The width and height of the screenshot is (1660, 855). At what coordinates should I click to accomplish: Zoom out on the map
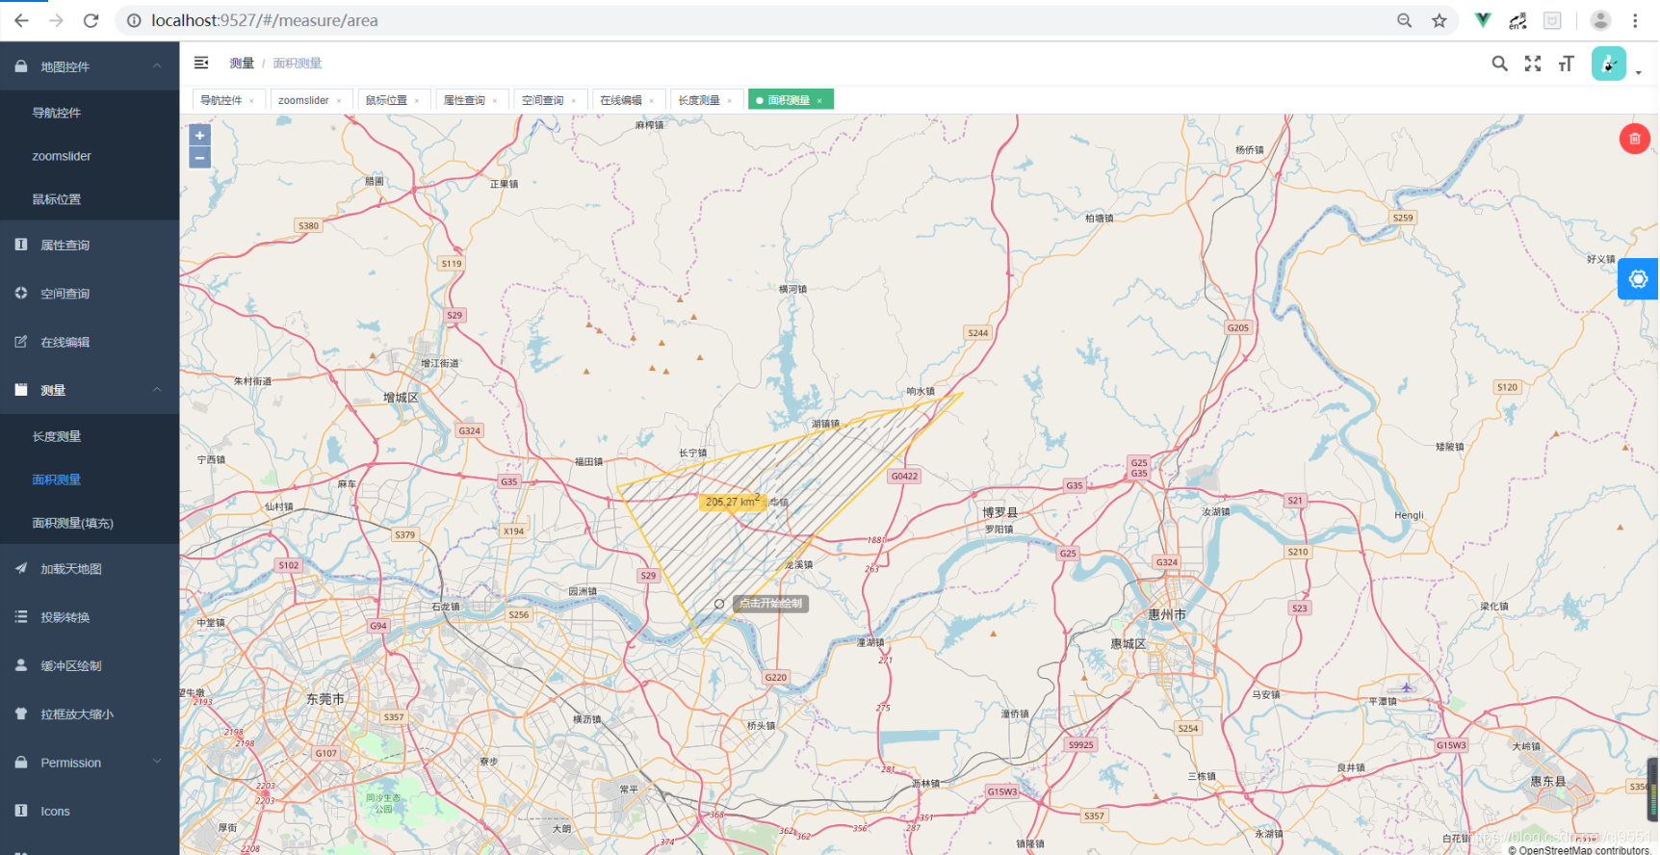pos(199,158)
